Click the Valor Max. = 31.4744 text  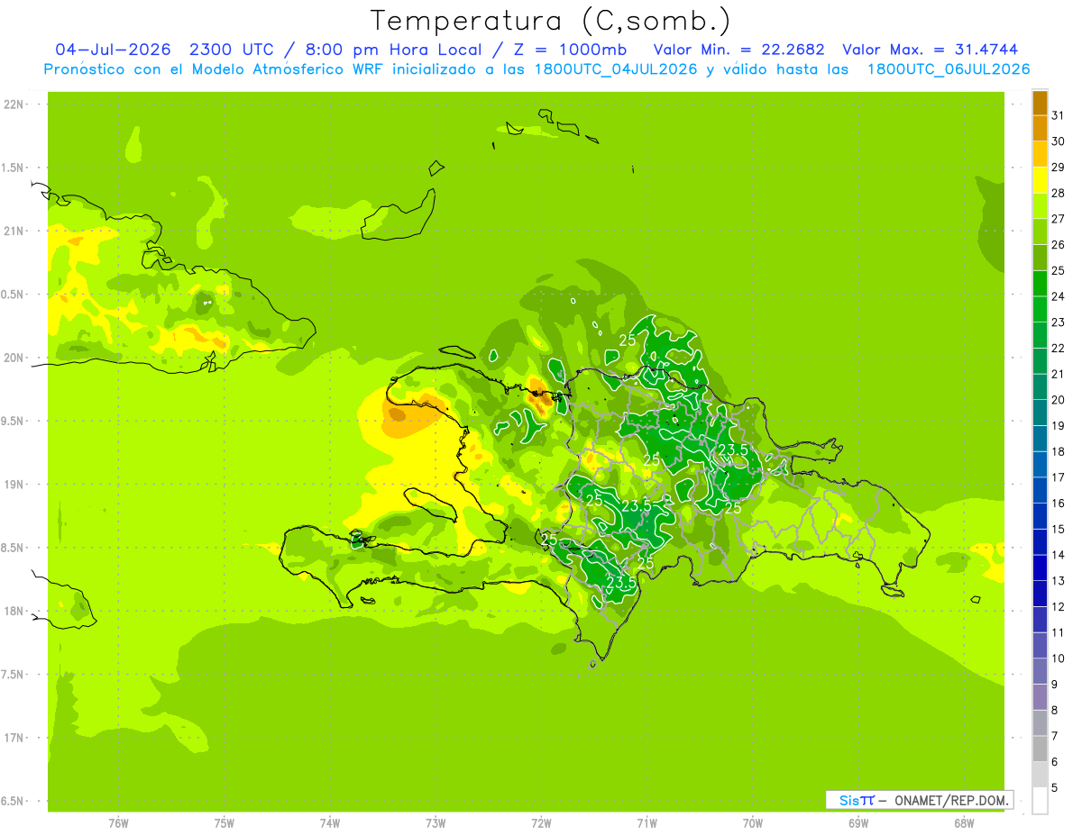coord(931,50)
